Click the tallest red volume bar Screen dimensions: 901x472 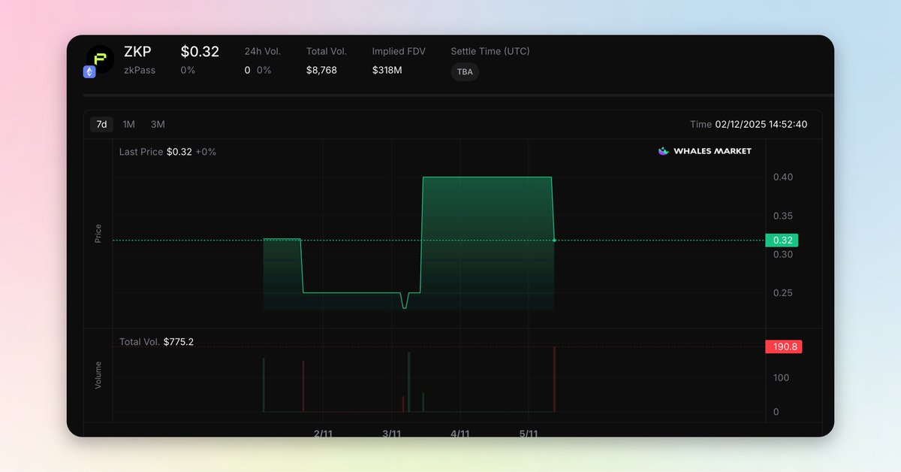554,380
